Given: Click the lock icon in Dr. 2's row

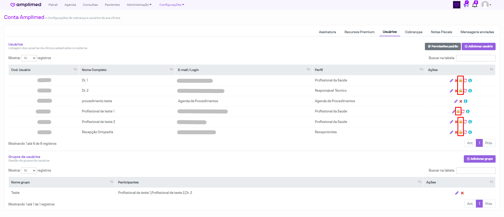Looking at the screenshot, I should pos(460,91).
